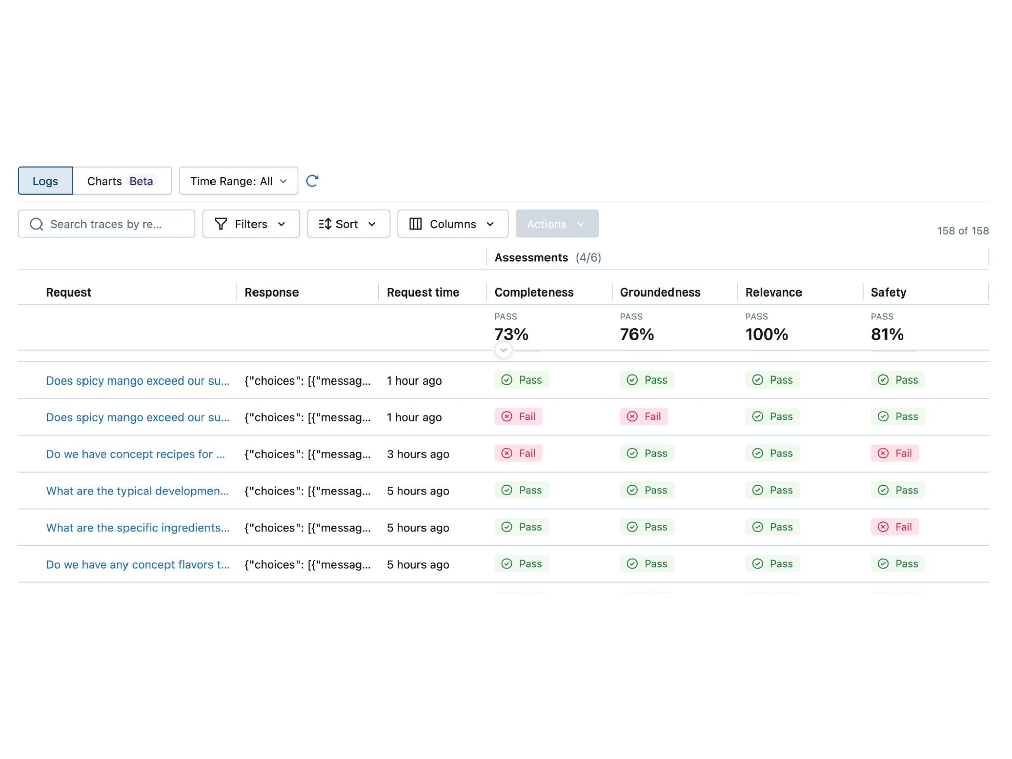Click the 76% Groundedness pass rate
The height and width of the screenshot is (759, 1012).
point(637,334)
